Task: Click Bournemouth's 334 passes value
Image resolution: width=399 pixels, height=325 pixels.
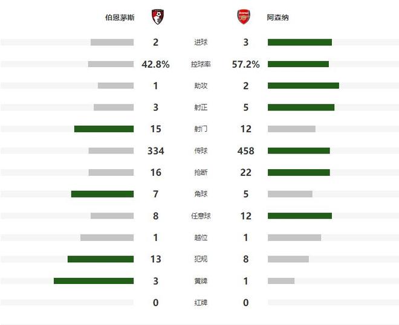Action: (x=156, y=150)
